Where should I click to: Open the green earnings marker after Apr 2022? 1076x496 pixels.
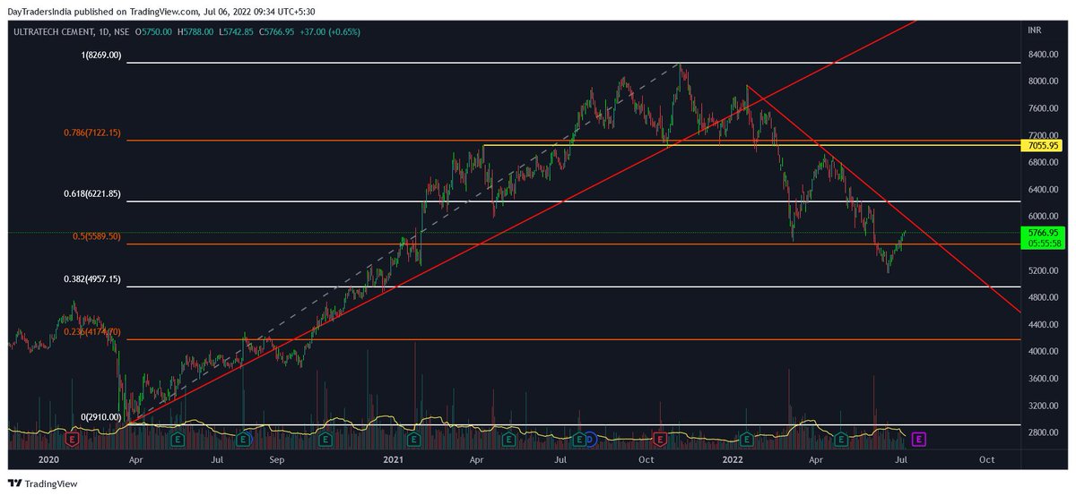tap(841, 439)
